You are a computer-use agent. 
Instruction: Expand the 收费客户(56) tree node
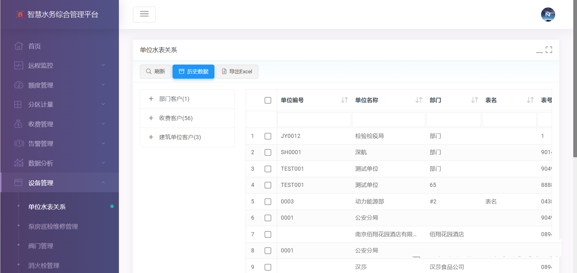[151, 118]
